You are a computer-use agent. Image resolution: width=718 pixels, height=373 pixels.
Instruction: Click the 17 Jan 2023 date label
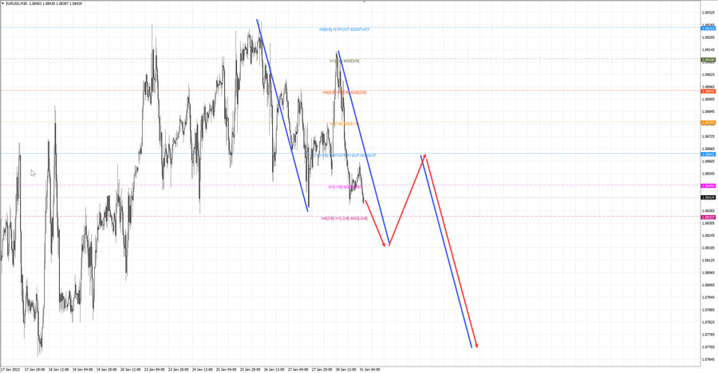pyautogui.click(x=10, y=369)
